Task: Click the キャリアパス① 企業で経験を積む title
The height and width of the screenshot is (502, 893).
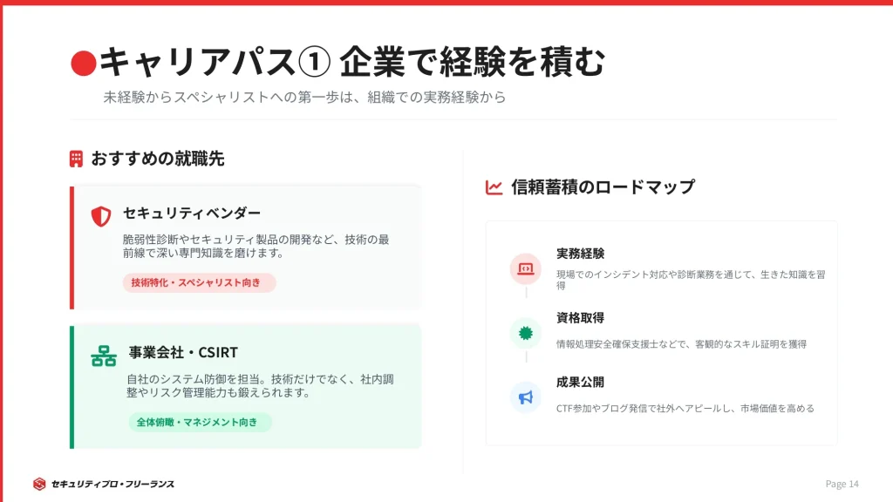Action: pos(351,63)
